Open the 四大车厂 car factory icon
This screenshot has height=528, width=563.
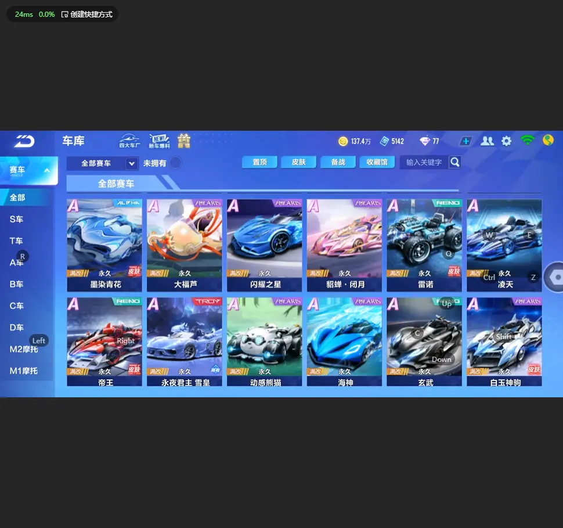pyautogui.click(x=129, y=141)
